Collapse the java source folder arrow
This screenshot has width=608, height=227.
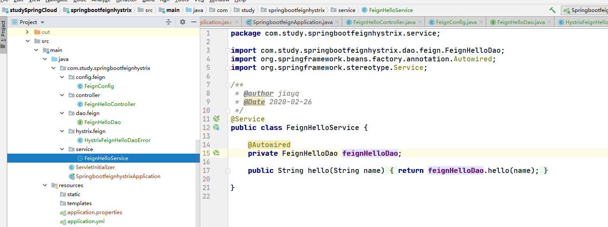[45, 59]
